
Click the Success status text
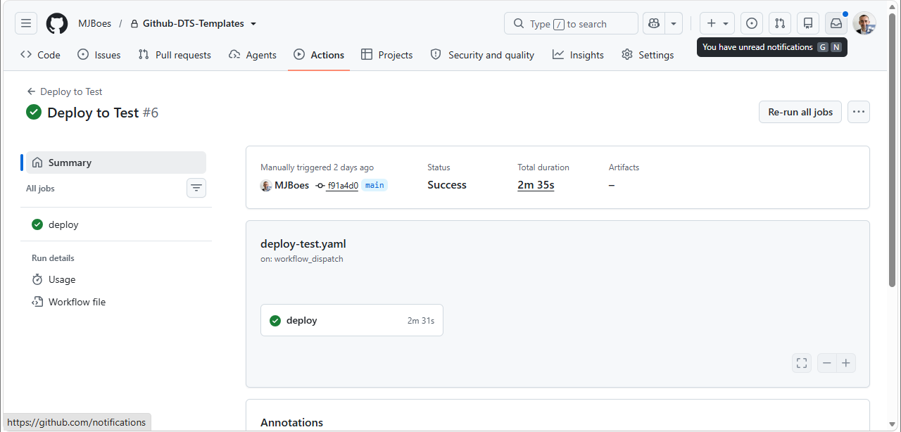pos(447,185)
